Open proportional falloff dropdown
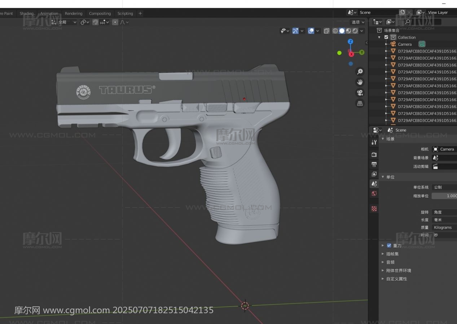Viewport: 457px width, 324px height. [x=124, y=22]
